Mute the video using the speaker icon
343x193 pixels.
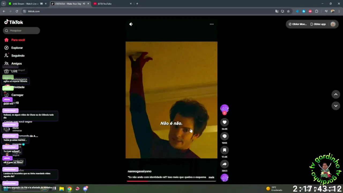tap(131, 24)
